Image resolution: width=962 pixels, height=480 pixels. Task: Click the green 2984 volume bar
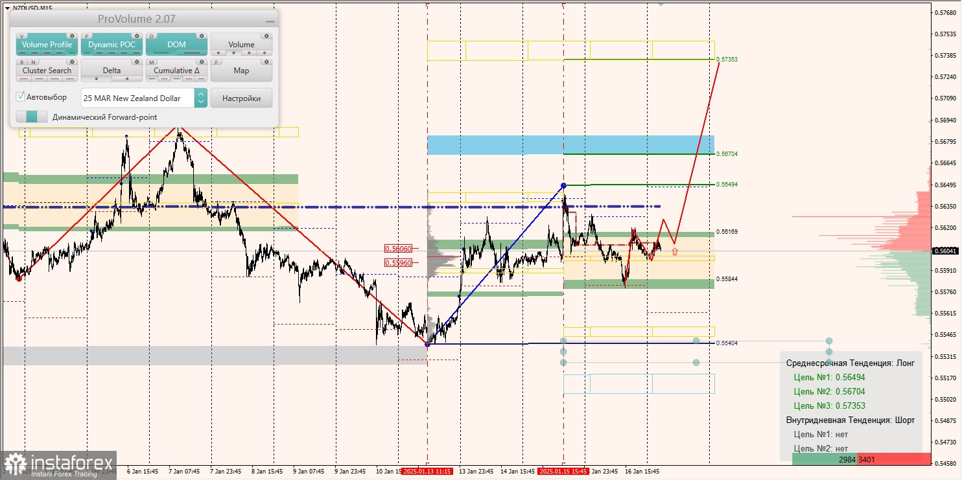coord(825,459)
